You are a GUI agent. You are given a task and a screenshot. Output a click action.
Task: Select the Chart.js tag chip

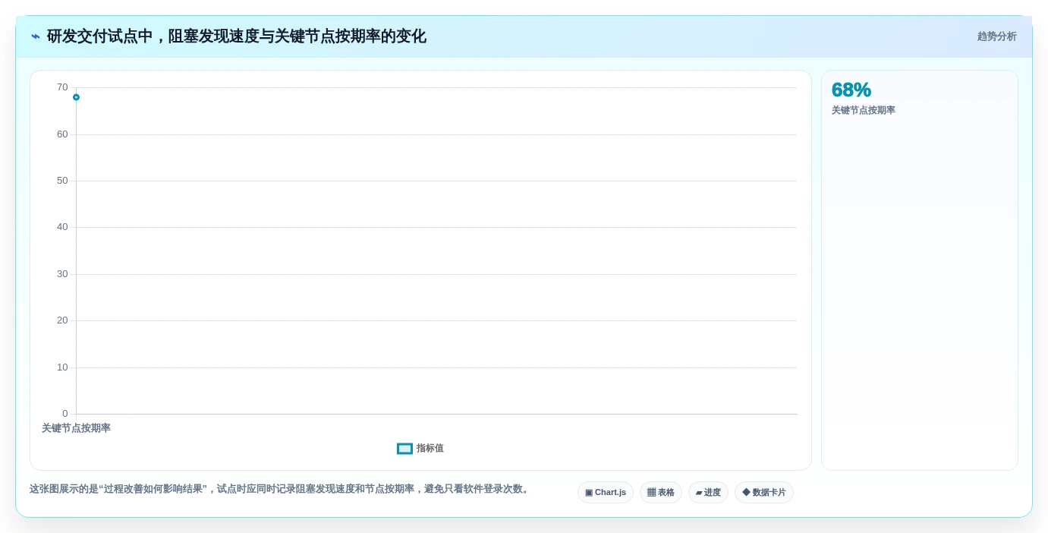click(x=606, y=493)
